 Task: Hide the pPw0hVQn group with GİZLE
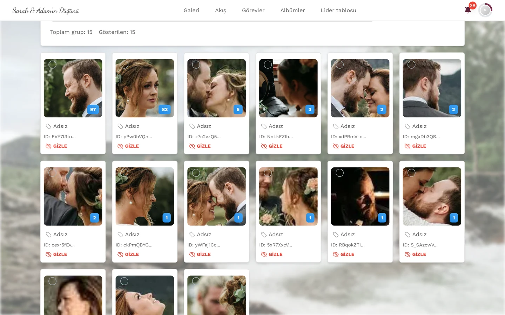pos(128,146)
